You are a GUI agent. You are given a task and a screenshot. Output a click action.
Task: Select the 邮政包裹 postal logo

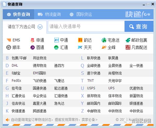128,40
